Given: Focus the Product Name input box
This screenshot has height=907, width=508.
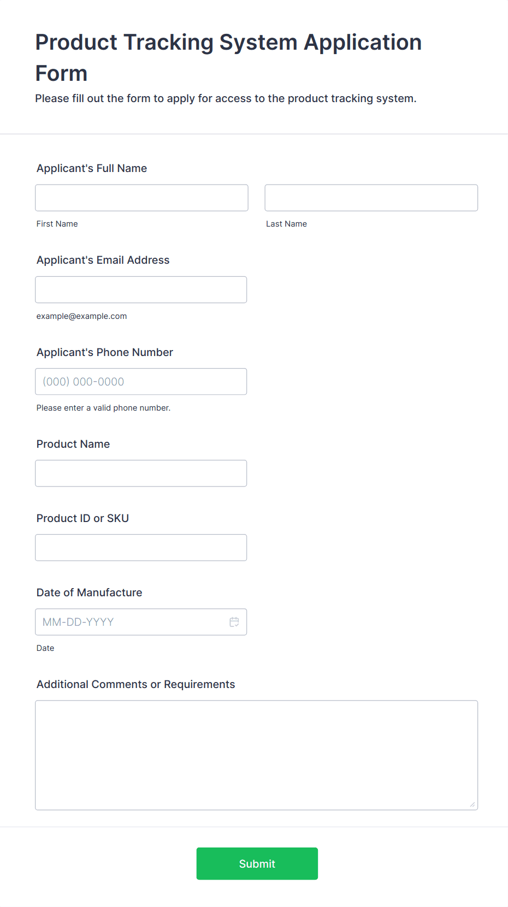Looking at the screenshot, I should click(x=141, y=473).
